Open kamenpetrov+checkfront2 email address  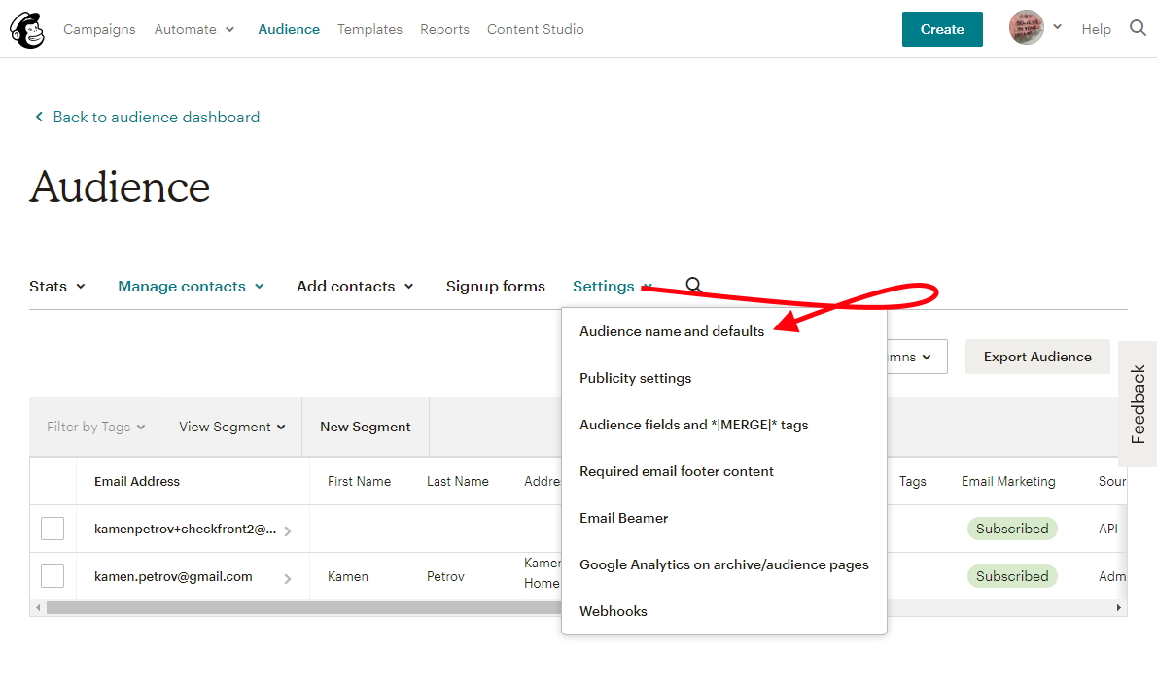pos(185,529)
